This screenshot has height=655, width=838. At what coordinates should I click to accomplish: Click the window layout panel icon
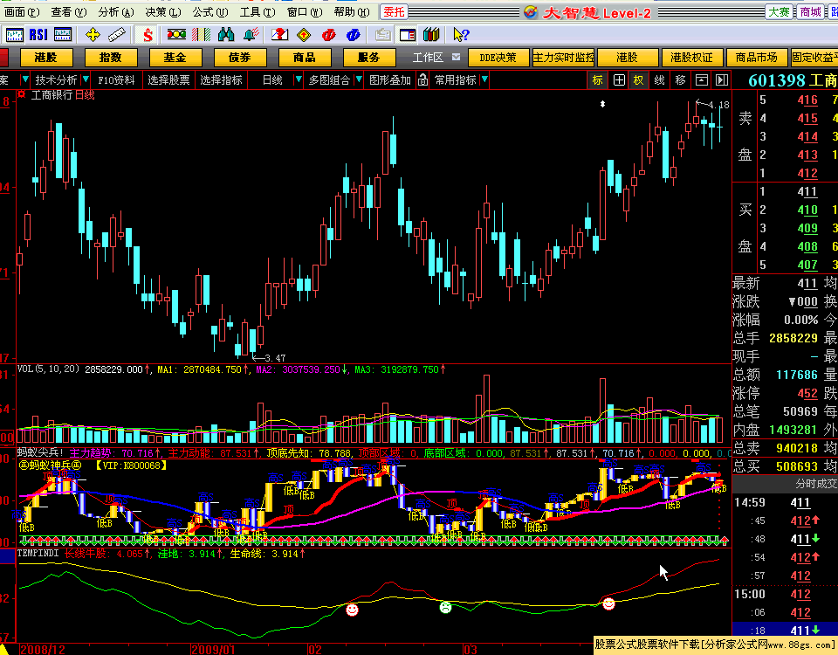408,35
